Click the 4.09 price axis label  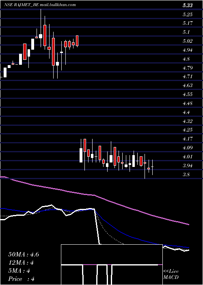[x=188, y=148]
